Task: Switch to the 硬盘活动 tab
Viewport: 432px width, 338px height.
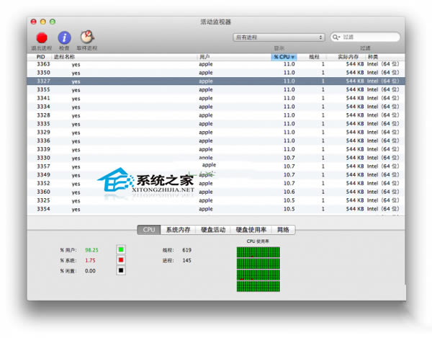Action: 213,230
